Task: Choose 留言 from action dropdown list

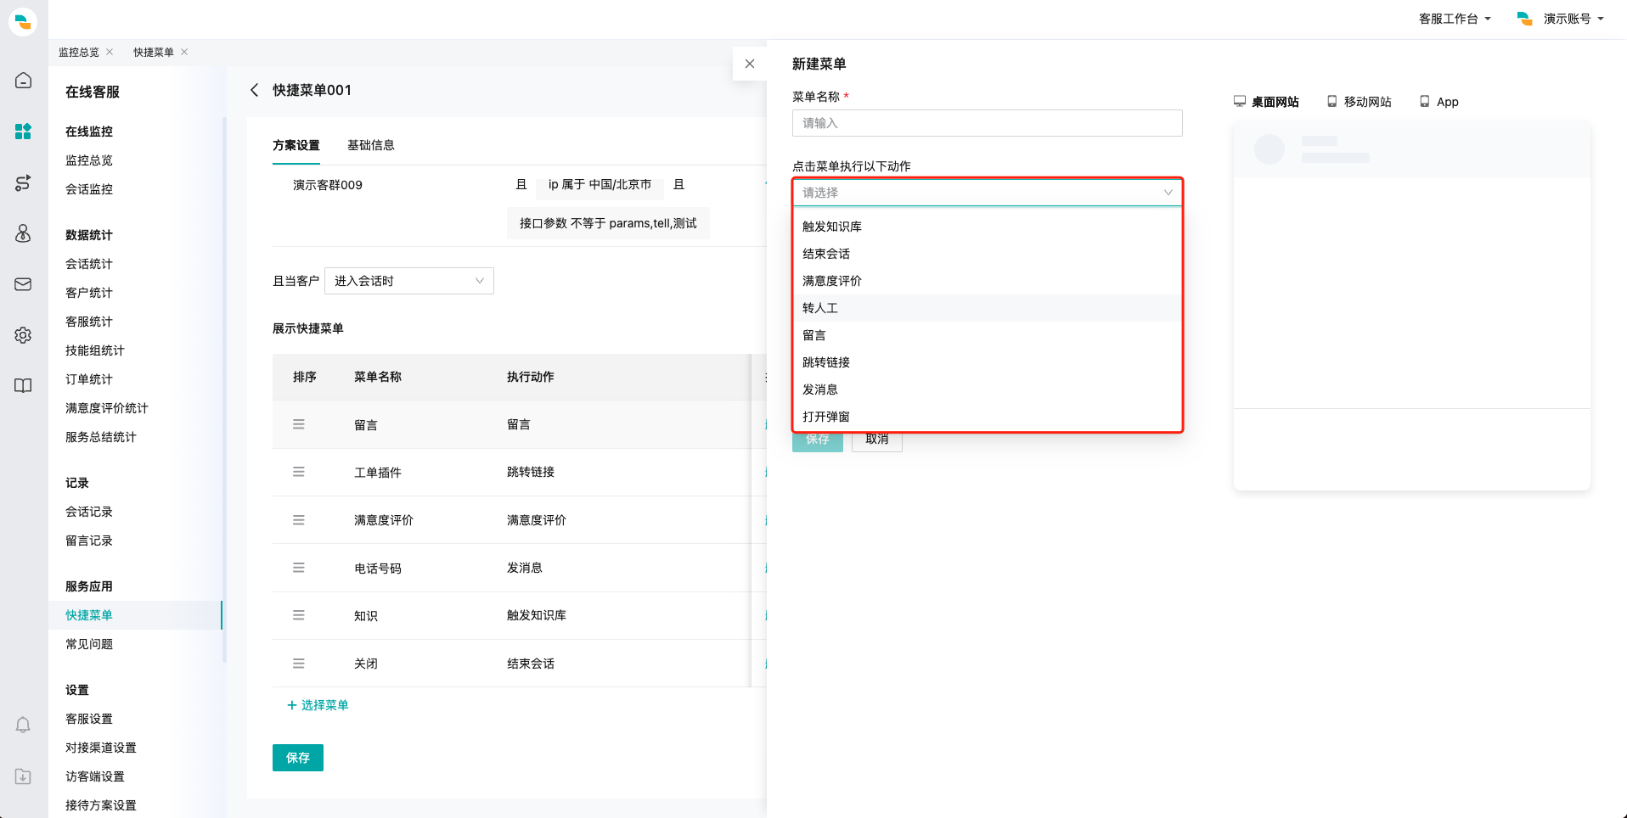Action: point(987,335)
